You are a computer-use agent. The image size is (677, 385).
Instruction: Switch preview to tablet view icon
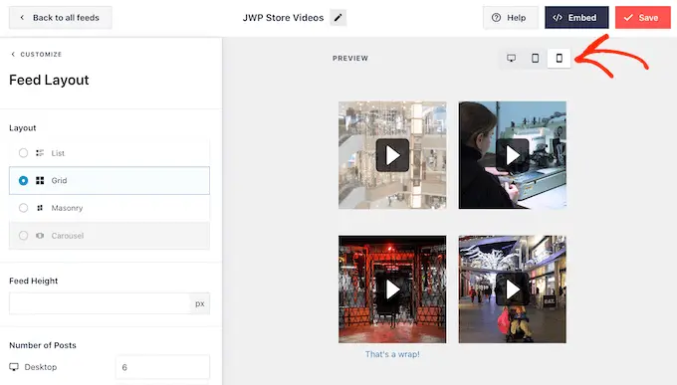pyautogui.click(x=535, y=58)
